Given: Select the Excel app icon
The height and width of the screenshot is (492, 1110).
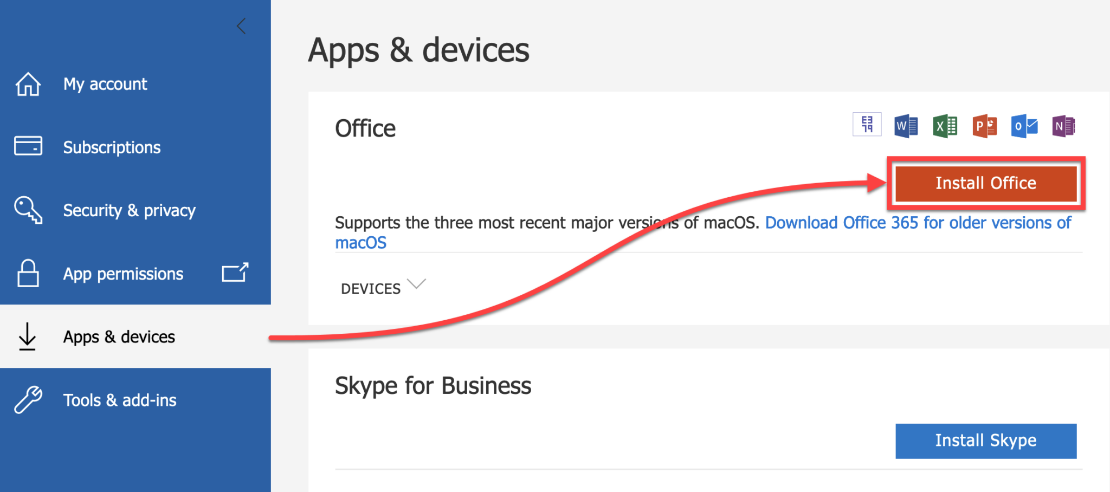Looking at the screenshot, I should click(944, 126).
